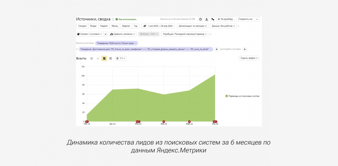Expand 'Детализация: по месяцам' dropdown
338x166 pixels.
tap(193, 26)
